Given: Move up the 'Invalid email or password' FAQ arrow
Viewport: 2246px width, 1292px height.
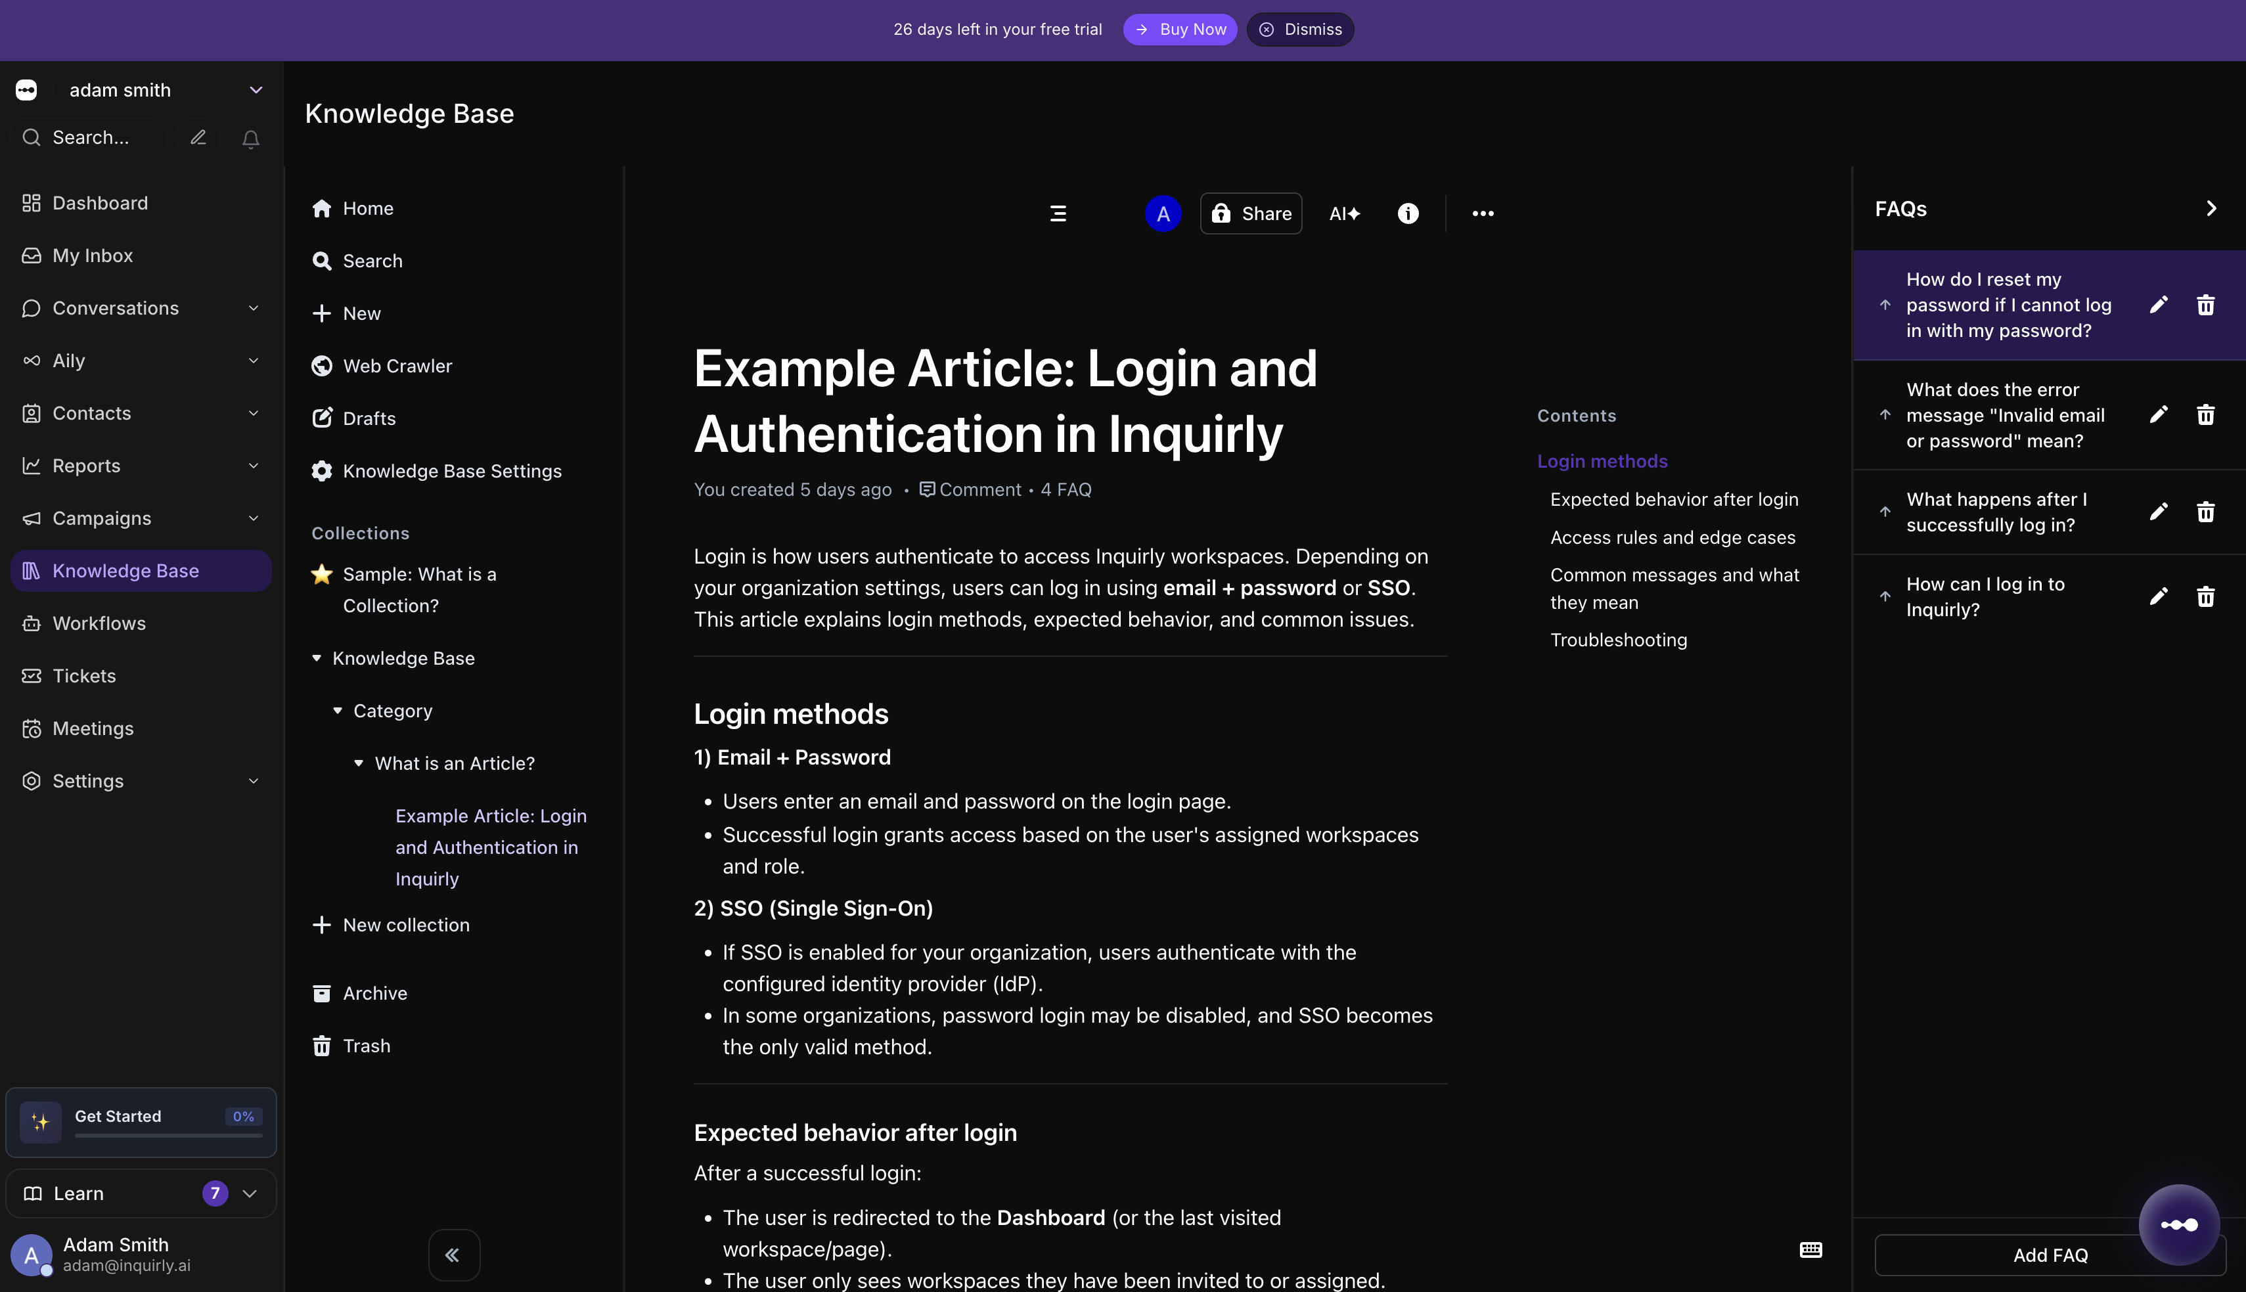Looking at the screenshot, I should tap(1885, 414).
